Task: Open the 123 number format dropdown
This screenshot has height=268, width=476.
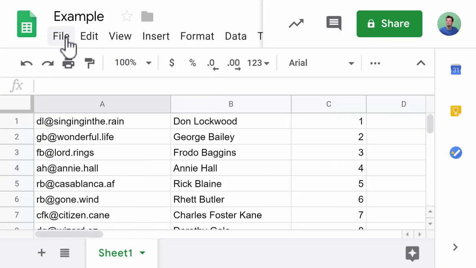Action: (258, 63)
